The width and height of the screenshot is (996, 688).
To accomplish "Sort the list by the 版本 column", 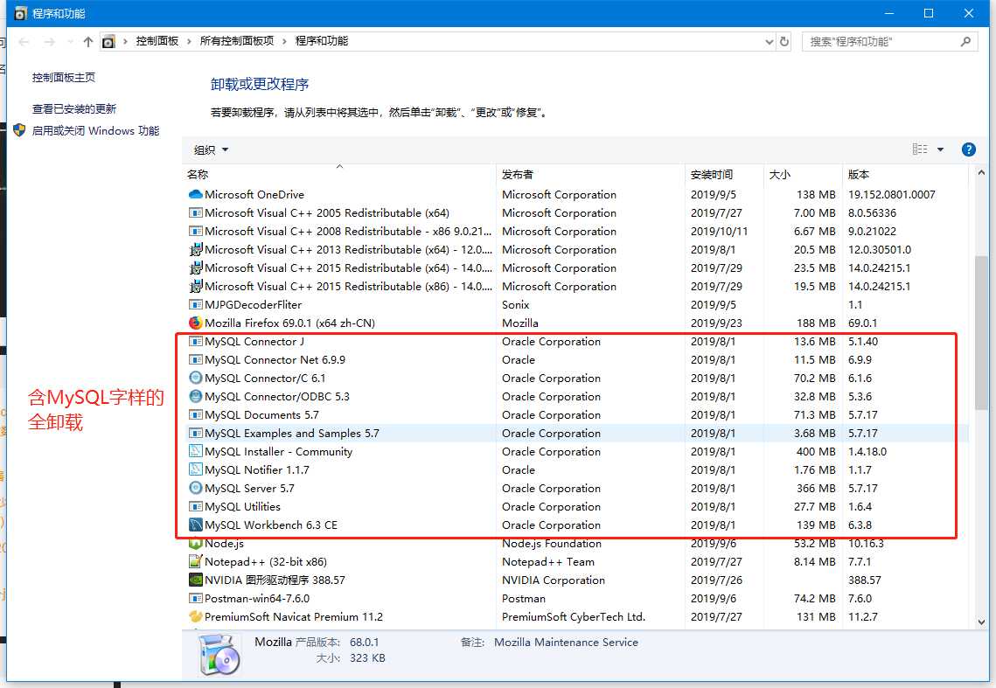I will pyautogui.click(x=905, y=174).
